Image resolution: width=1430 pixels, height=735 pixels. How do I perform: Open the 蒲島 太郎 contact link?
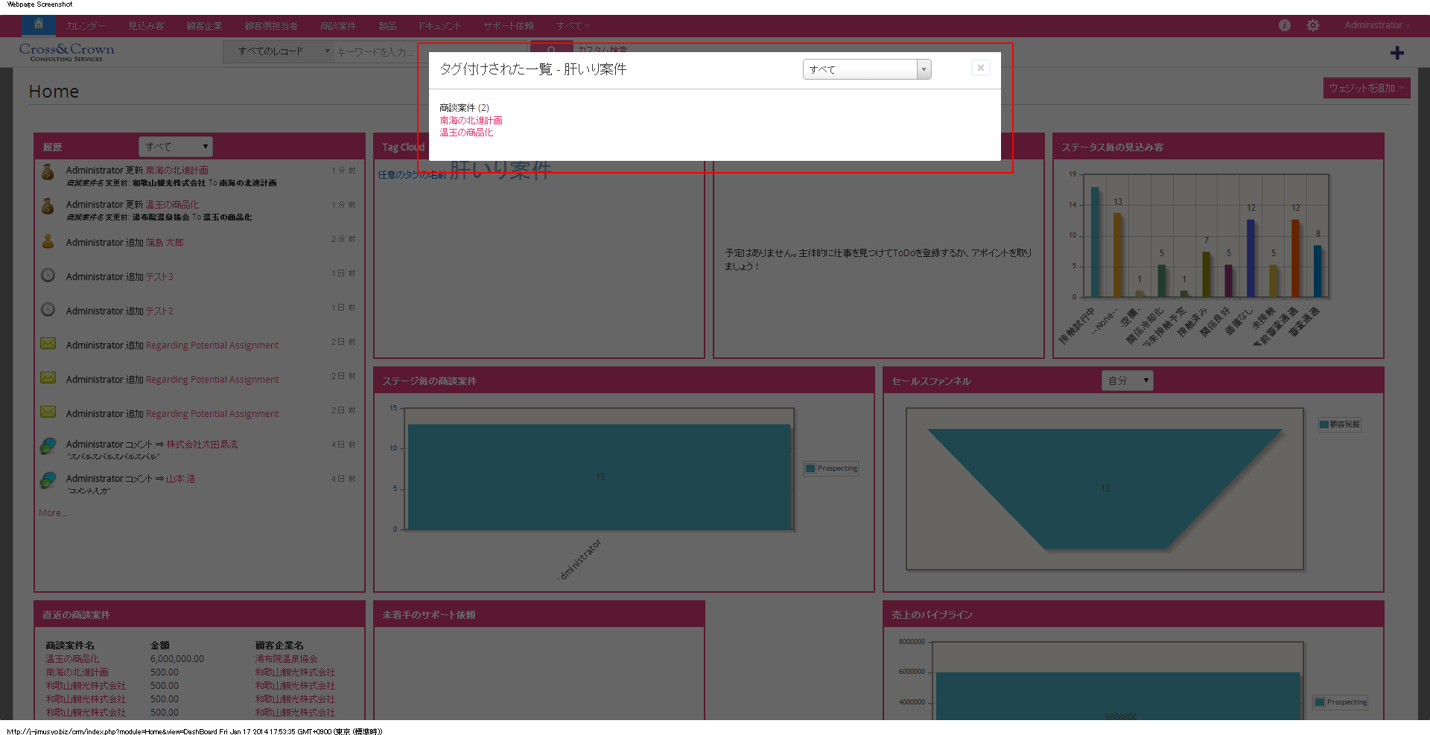click(x=165, y=243)
